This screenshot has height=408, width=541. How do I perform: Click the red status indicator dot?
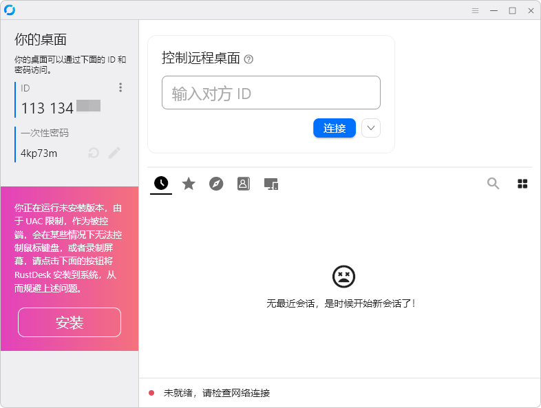pyautogui.click(x=151, y=393)
